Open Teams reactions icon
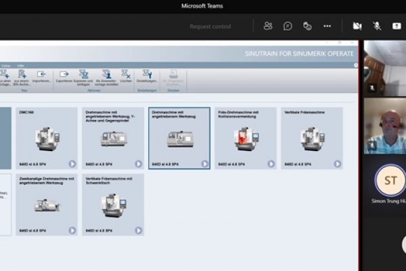The image size is (406, 271). tap(307, 26)
